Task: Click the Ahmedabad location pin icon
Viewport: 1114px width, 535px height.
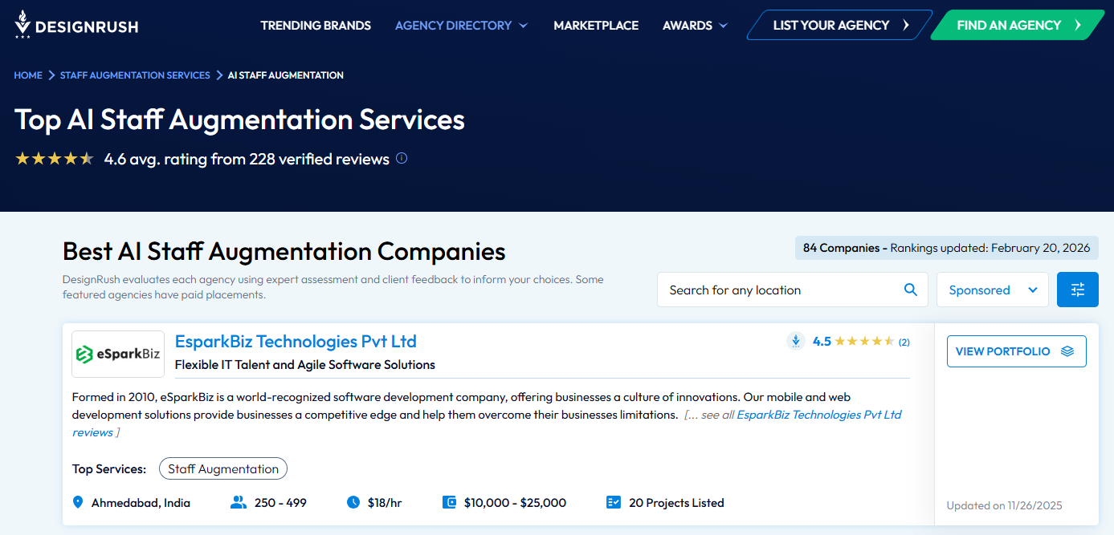Action: [x=78, y=503]
